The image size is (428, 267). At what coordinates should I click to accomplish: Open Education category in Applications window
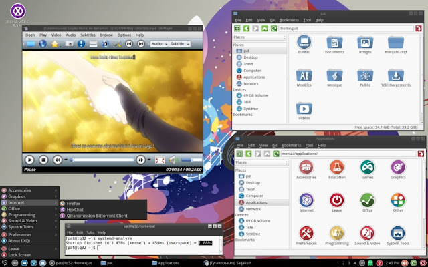[337, 170]
